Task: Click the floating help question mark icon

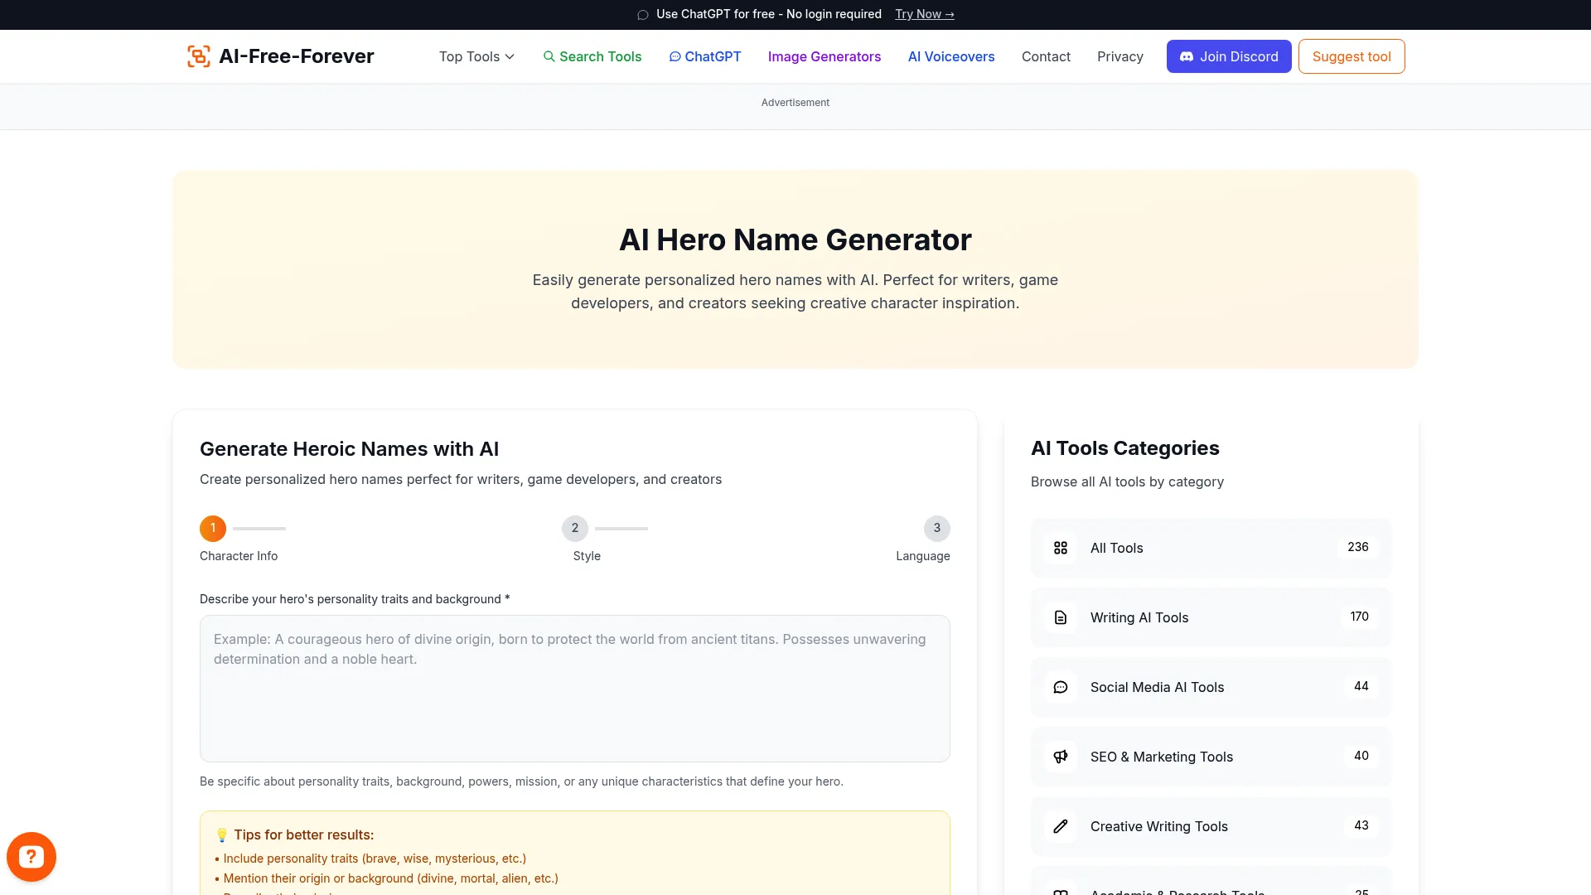Action: [31, 856]
